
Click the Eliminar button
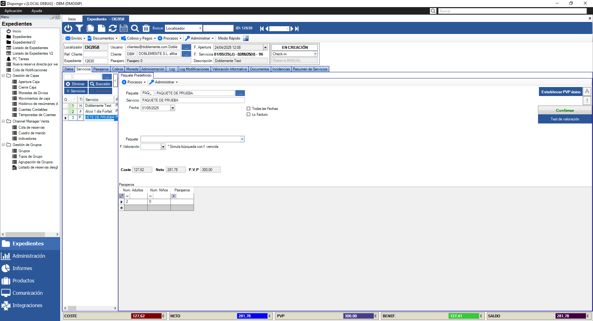point(76,84)
